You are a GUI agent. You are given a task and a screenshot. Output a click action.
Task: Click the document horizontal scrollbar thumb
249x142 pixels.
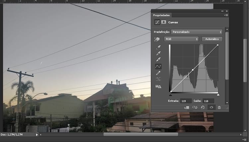point(141,135)
